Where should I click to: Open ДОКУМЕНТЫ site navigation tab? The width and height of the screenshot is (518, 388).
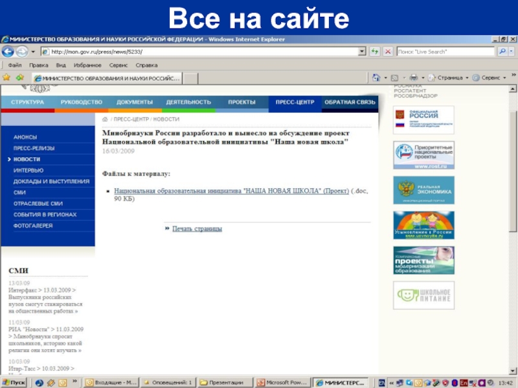135,102
